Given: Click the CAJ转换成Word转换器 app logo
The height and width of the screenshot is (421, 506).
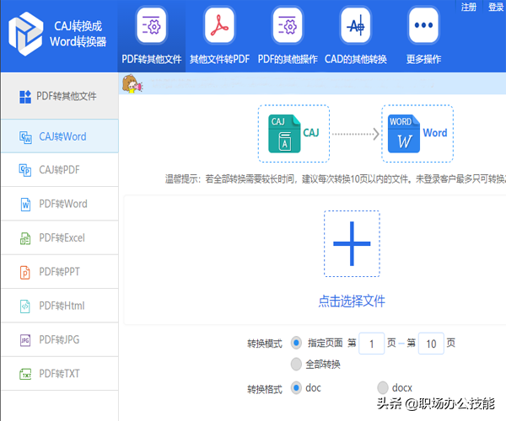Looking at the screenshot, I should [25, 34].
